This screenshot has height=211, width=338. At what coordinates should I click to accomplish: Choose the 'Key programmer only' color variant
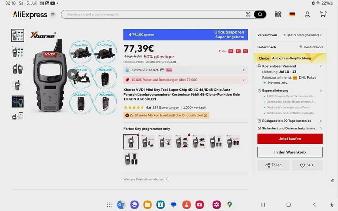pyautogui.click(x=131, y=142)
